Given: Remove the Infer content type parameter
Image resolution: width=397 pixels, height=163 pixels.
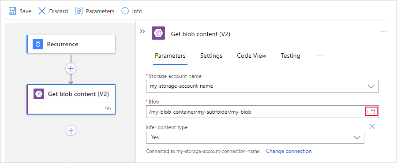Looking at the screenshot, I should click(x=372, y=126).
